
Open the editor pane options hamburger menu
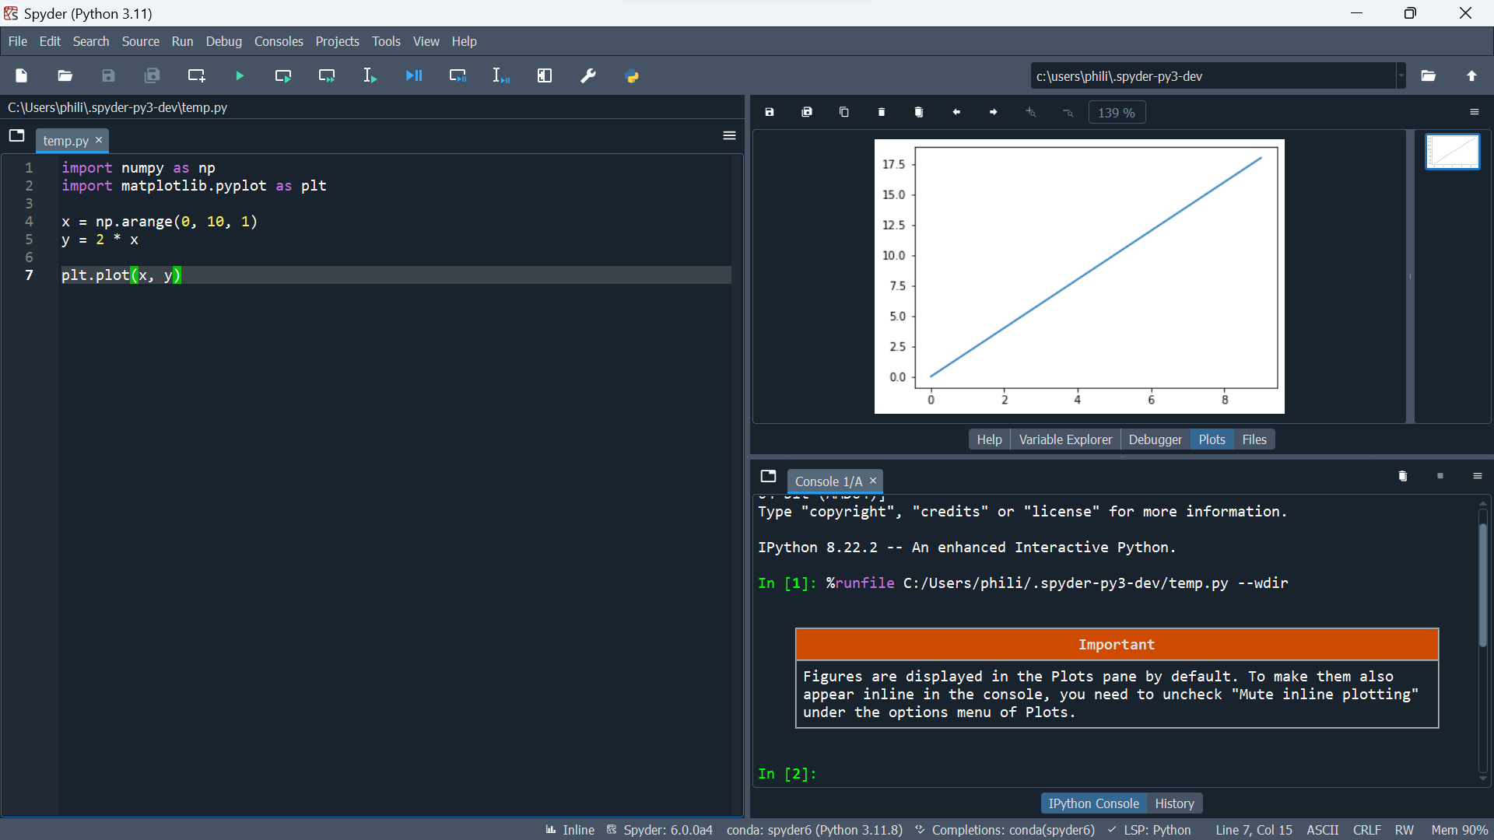729,136
